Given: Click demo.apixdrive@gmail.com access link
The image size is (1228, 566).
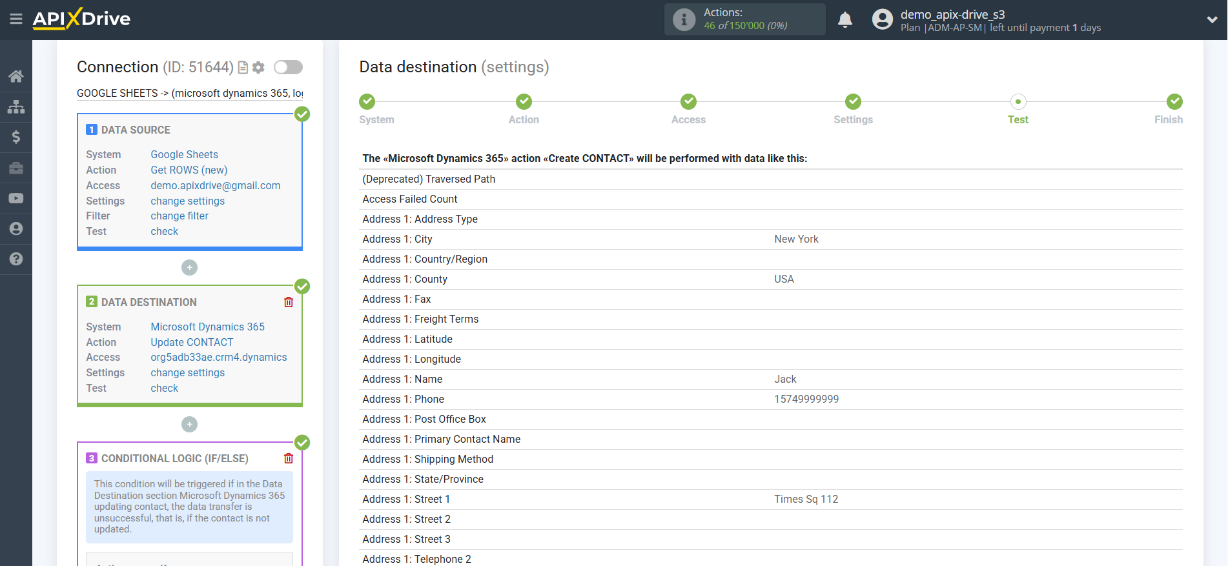Looking at the screenshot, I should click(x=216, y=185).
